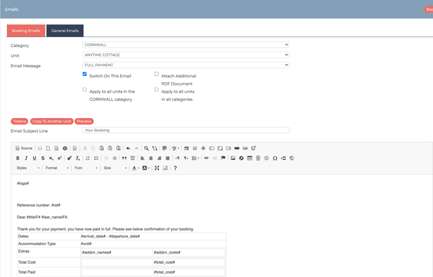
Task: Open the Unit dropdown showing ANYTIME COTTAGE
Action: pos(186,55)
